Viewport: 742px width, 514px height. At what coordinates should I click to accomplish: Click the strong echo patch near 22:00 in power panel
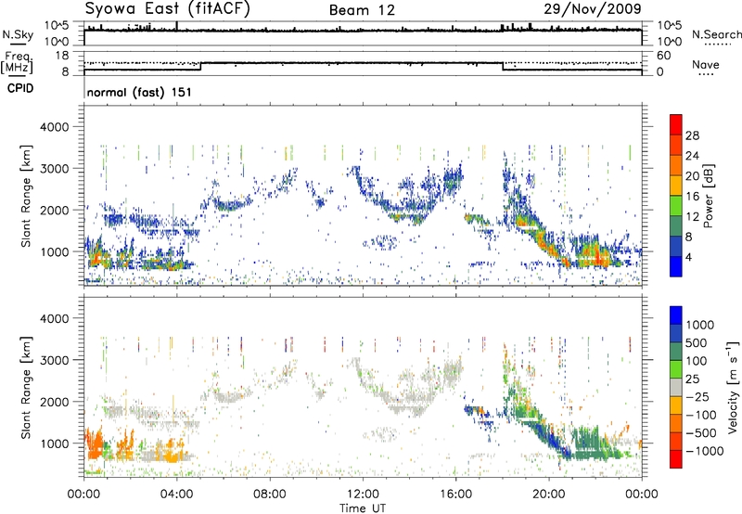[x=593, y=253]
